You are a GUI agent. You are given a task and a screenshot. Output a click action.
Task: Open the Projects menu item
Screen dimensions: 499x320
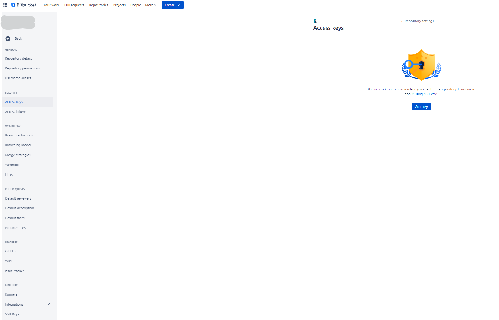point(119,5)
